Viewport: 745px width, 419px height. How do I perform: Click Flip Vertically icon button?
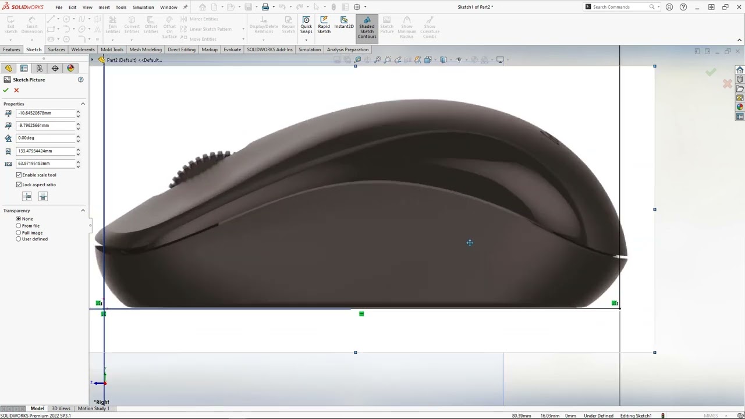coord(42,197)
